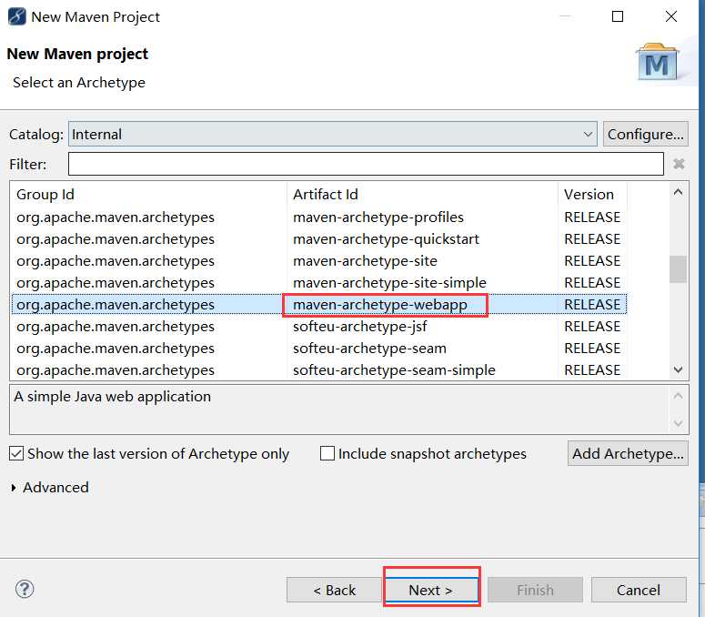
Task: Click the archetype list scroll down arrow
Action: tap(678, 369)
